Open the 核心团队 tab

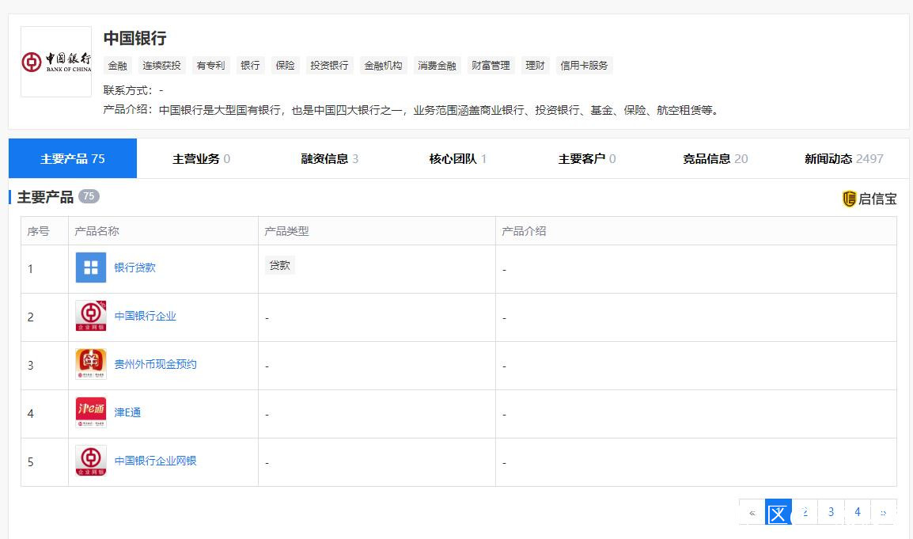click(x=457, y=158)
